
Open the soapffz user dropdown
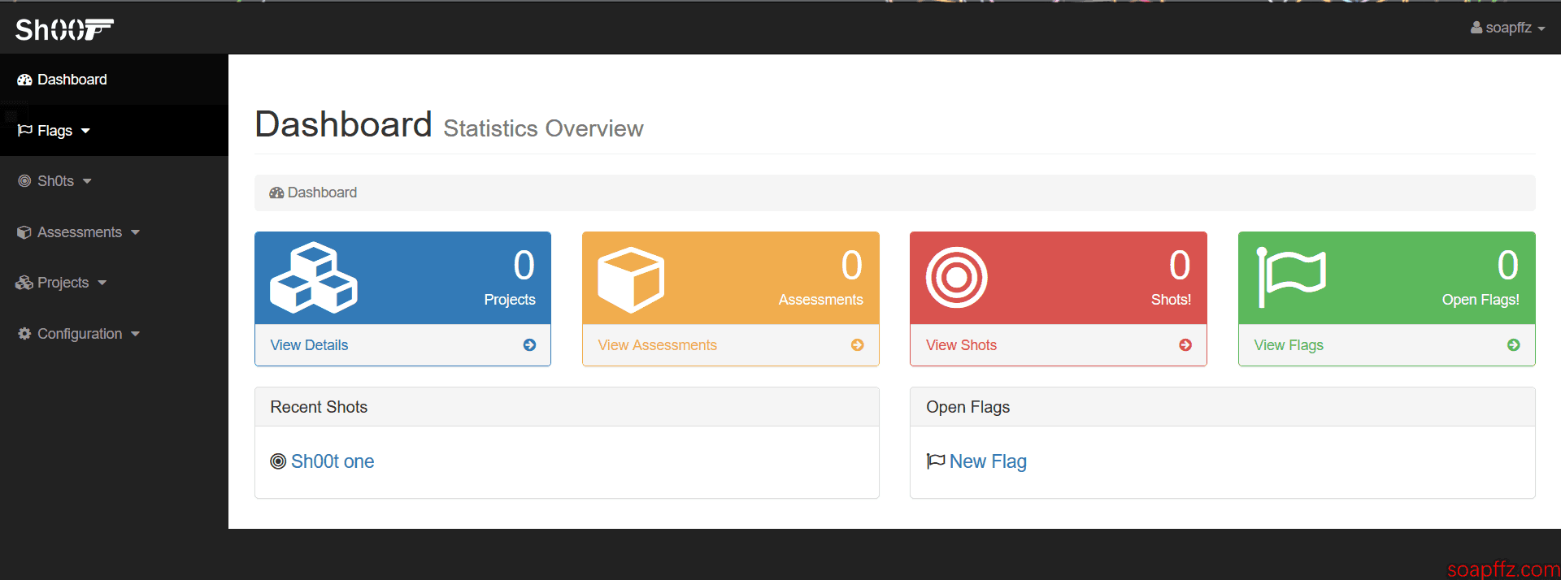(x=1507, y=28)
